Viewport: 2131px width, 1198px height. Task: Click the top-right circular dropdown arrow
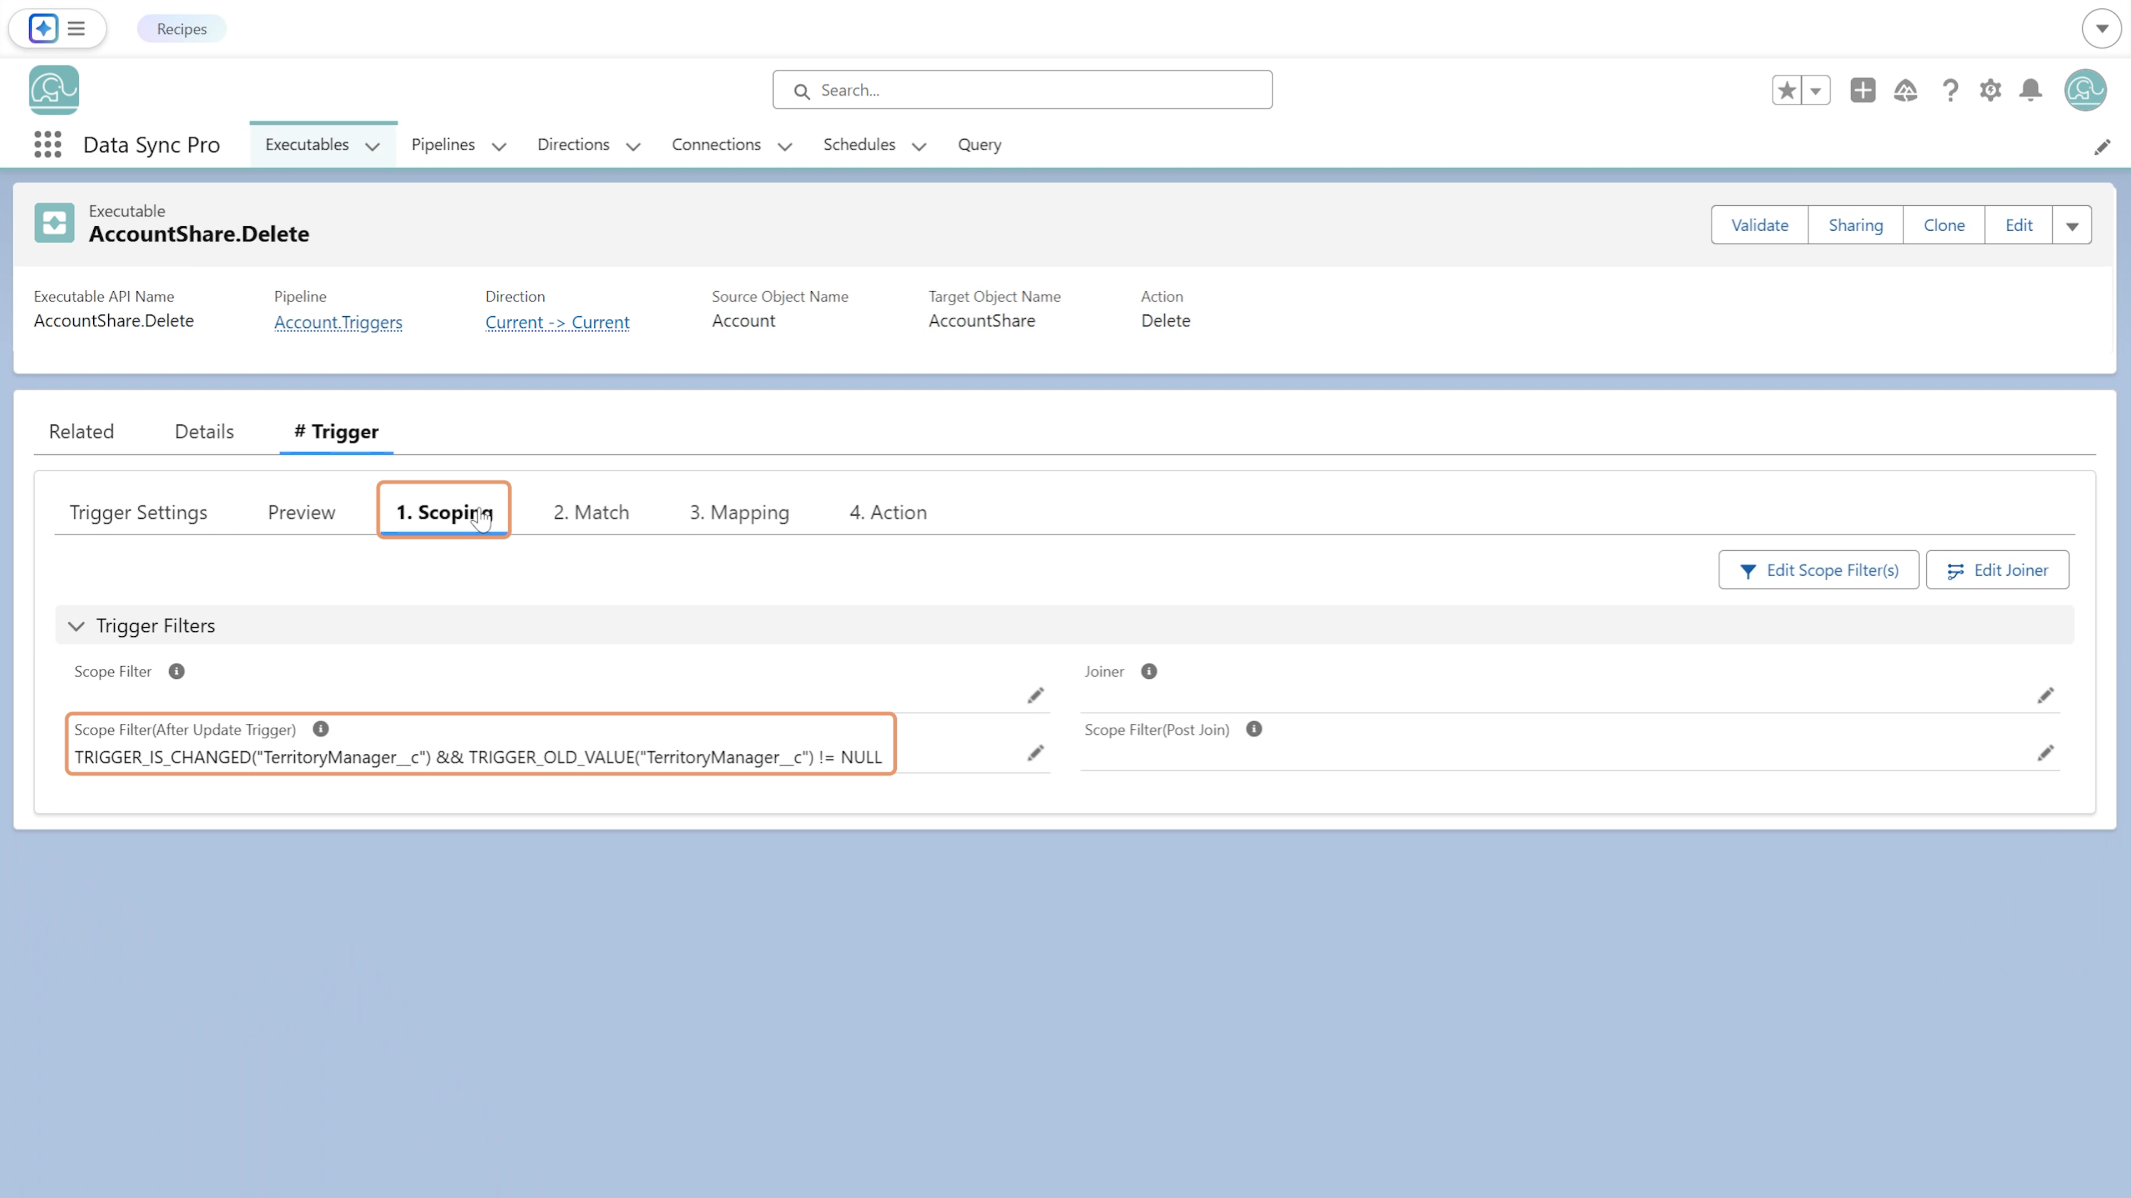[2102, 29]
